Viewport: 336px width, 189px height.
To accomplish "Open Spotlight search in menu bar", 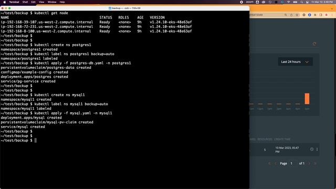I will [x=302, y=2].
